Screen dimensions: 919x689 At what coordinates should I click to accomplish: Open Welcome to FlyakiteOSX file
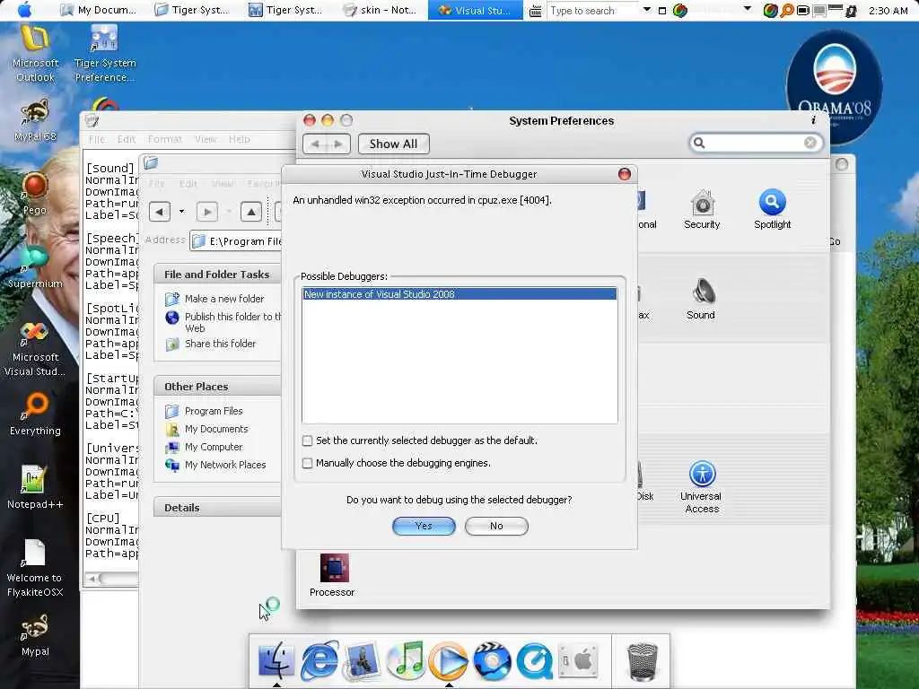coord(35,568)
